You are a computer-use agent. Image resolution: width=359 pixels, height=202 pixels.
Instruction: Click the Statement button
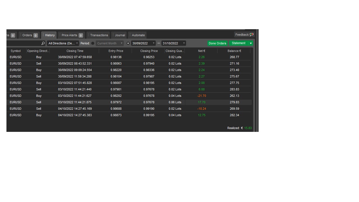point(239,43)
